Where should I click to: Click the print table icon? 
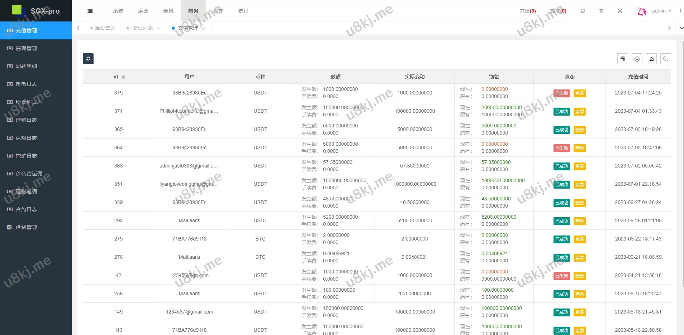[x=637, y=59]
